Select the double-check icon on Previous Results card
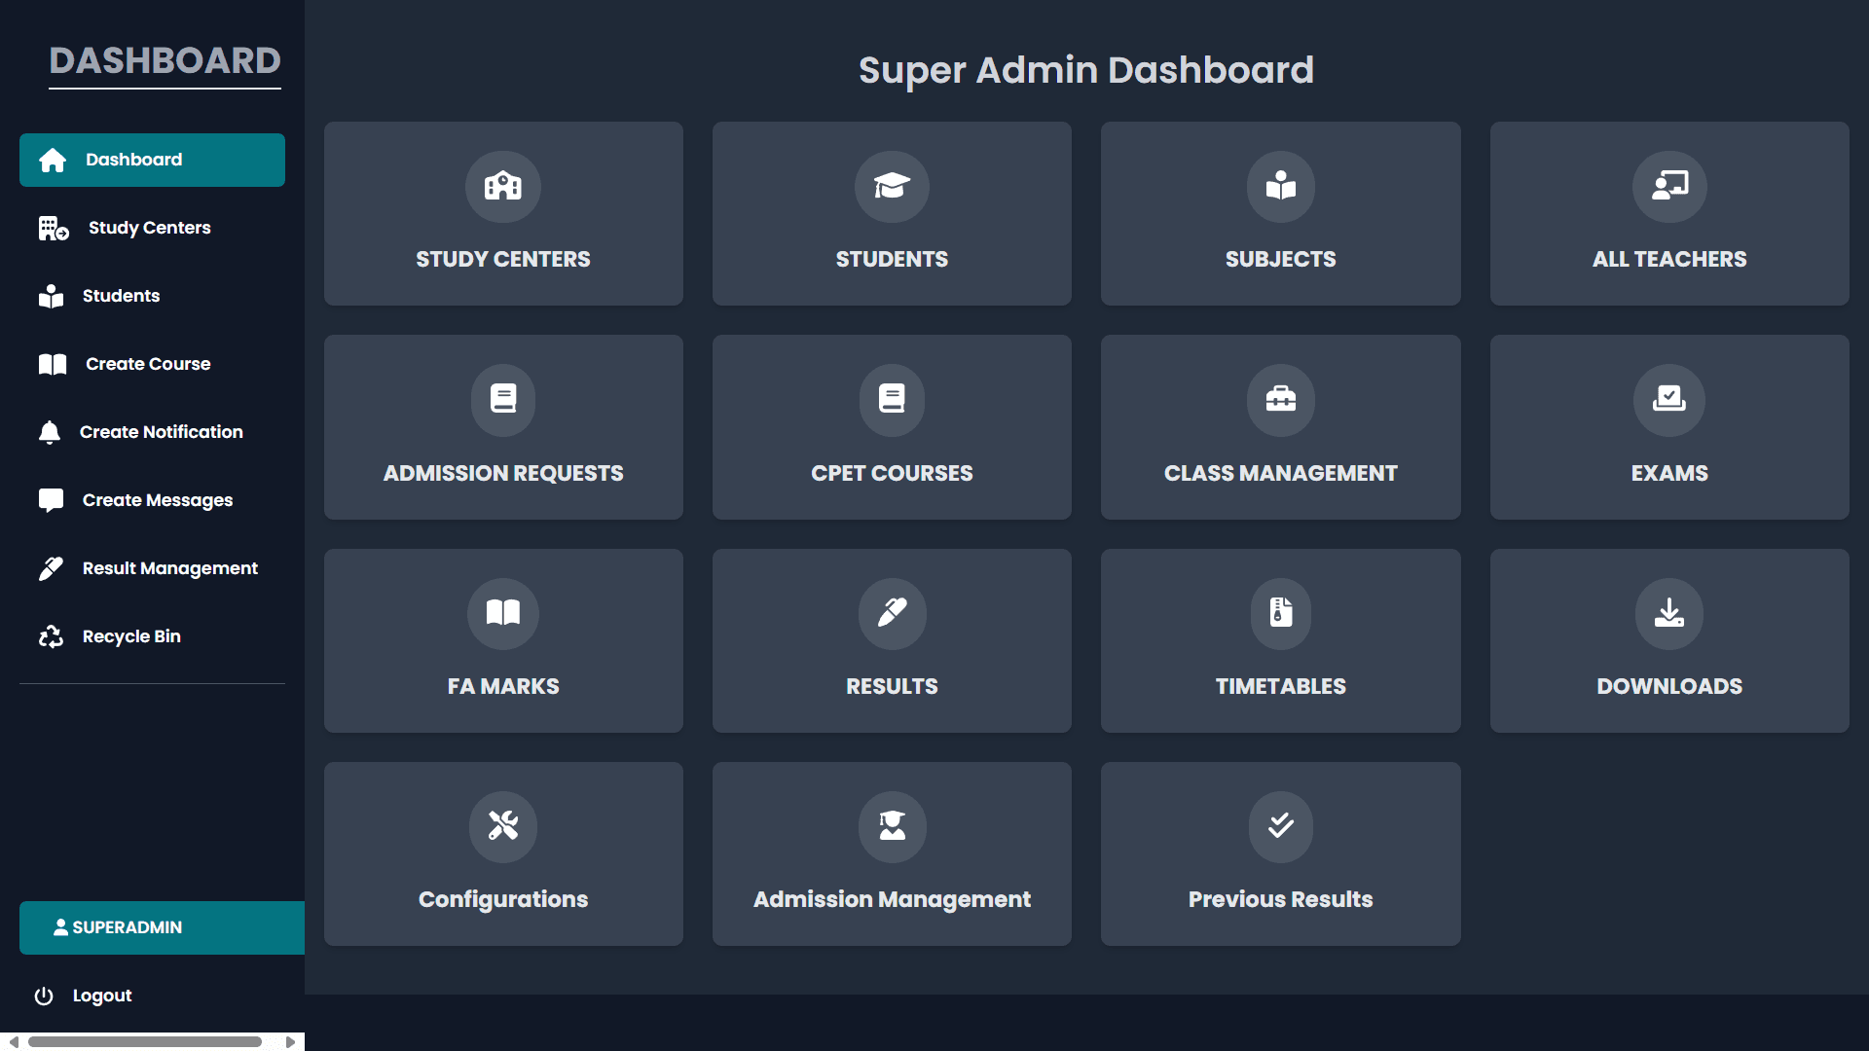The height and width of the screenshot is (1051, 1869). point(1280,827)
